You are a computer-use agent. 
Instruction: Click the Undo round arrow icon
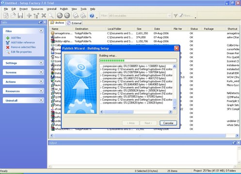click(x=60, y=15)
